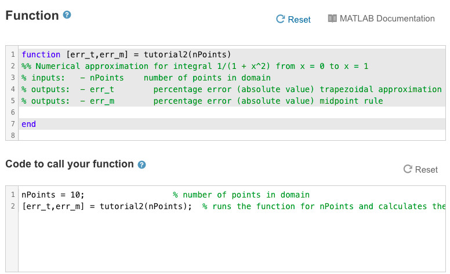Click the 'midpoint rule' comment text
Viewport: 450px width, 274px height.
351,101
